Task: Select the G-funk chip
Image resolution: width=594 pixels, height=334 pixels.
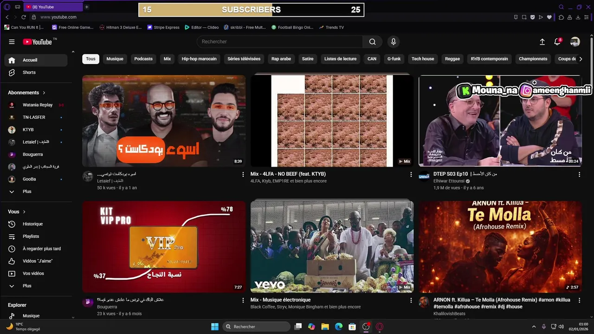Action: click(x=394, y=59)
